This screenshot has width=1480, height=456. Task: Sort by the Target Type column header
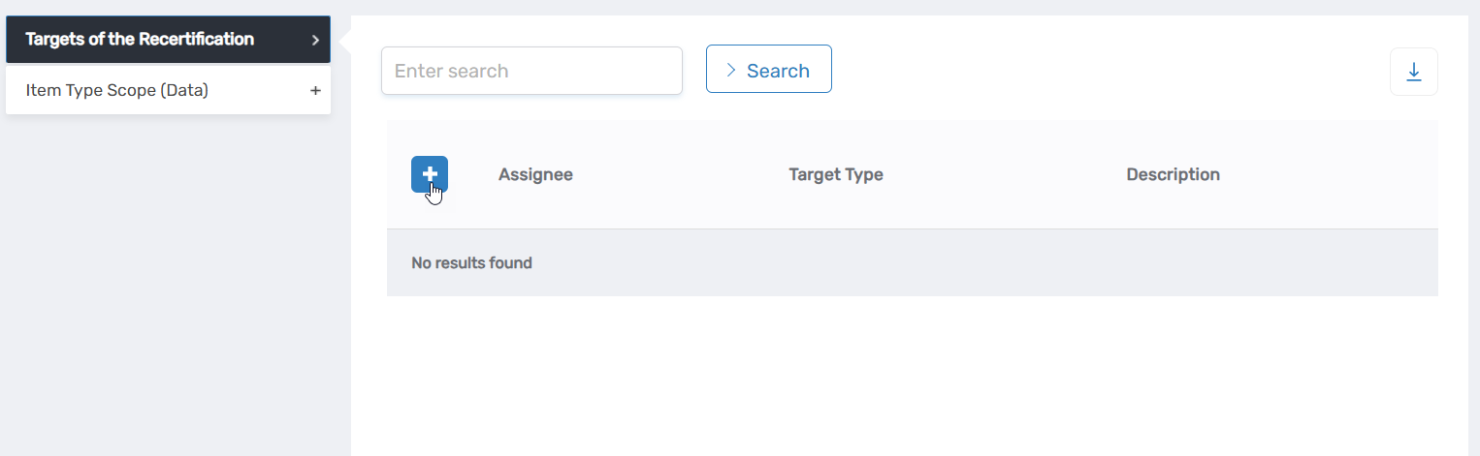(835, 175)
